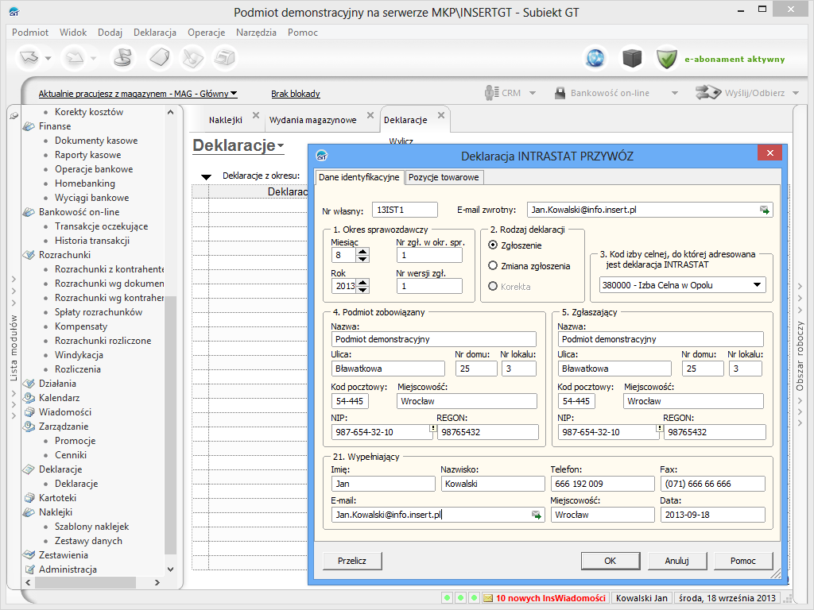The width and height of the screenshot is (814, 610).
Task: Click into the Nr własny input field
Action: (x=404, y=210)
